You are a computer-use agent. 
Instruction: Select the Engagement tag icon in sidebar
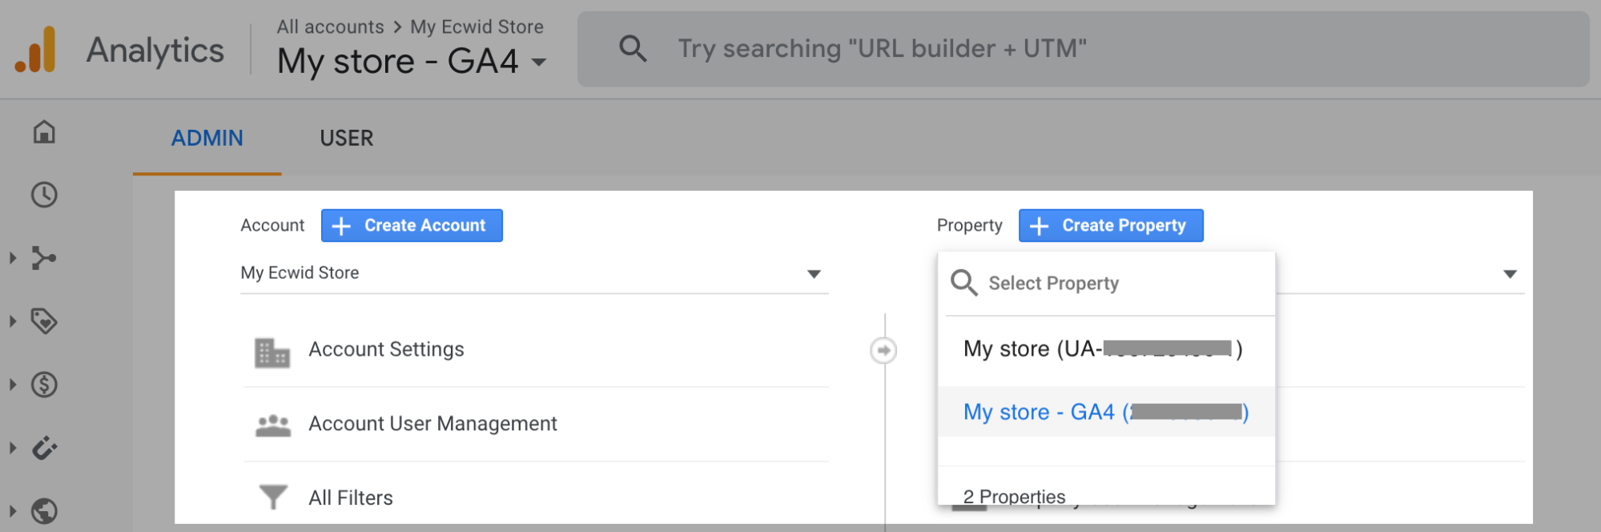[44, 321]
